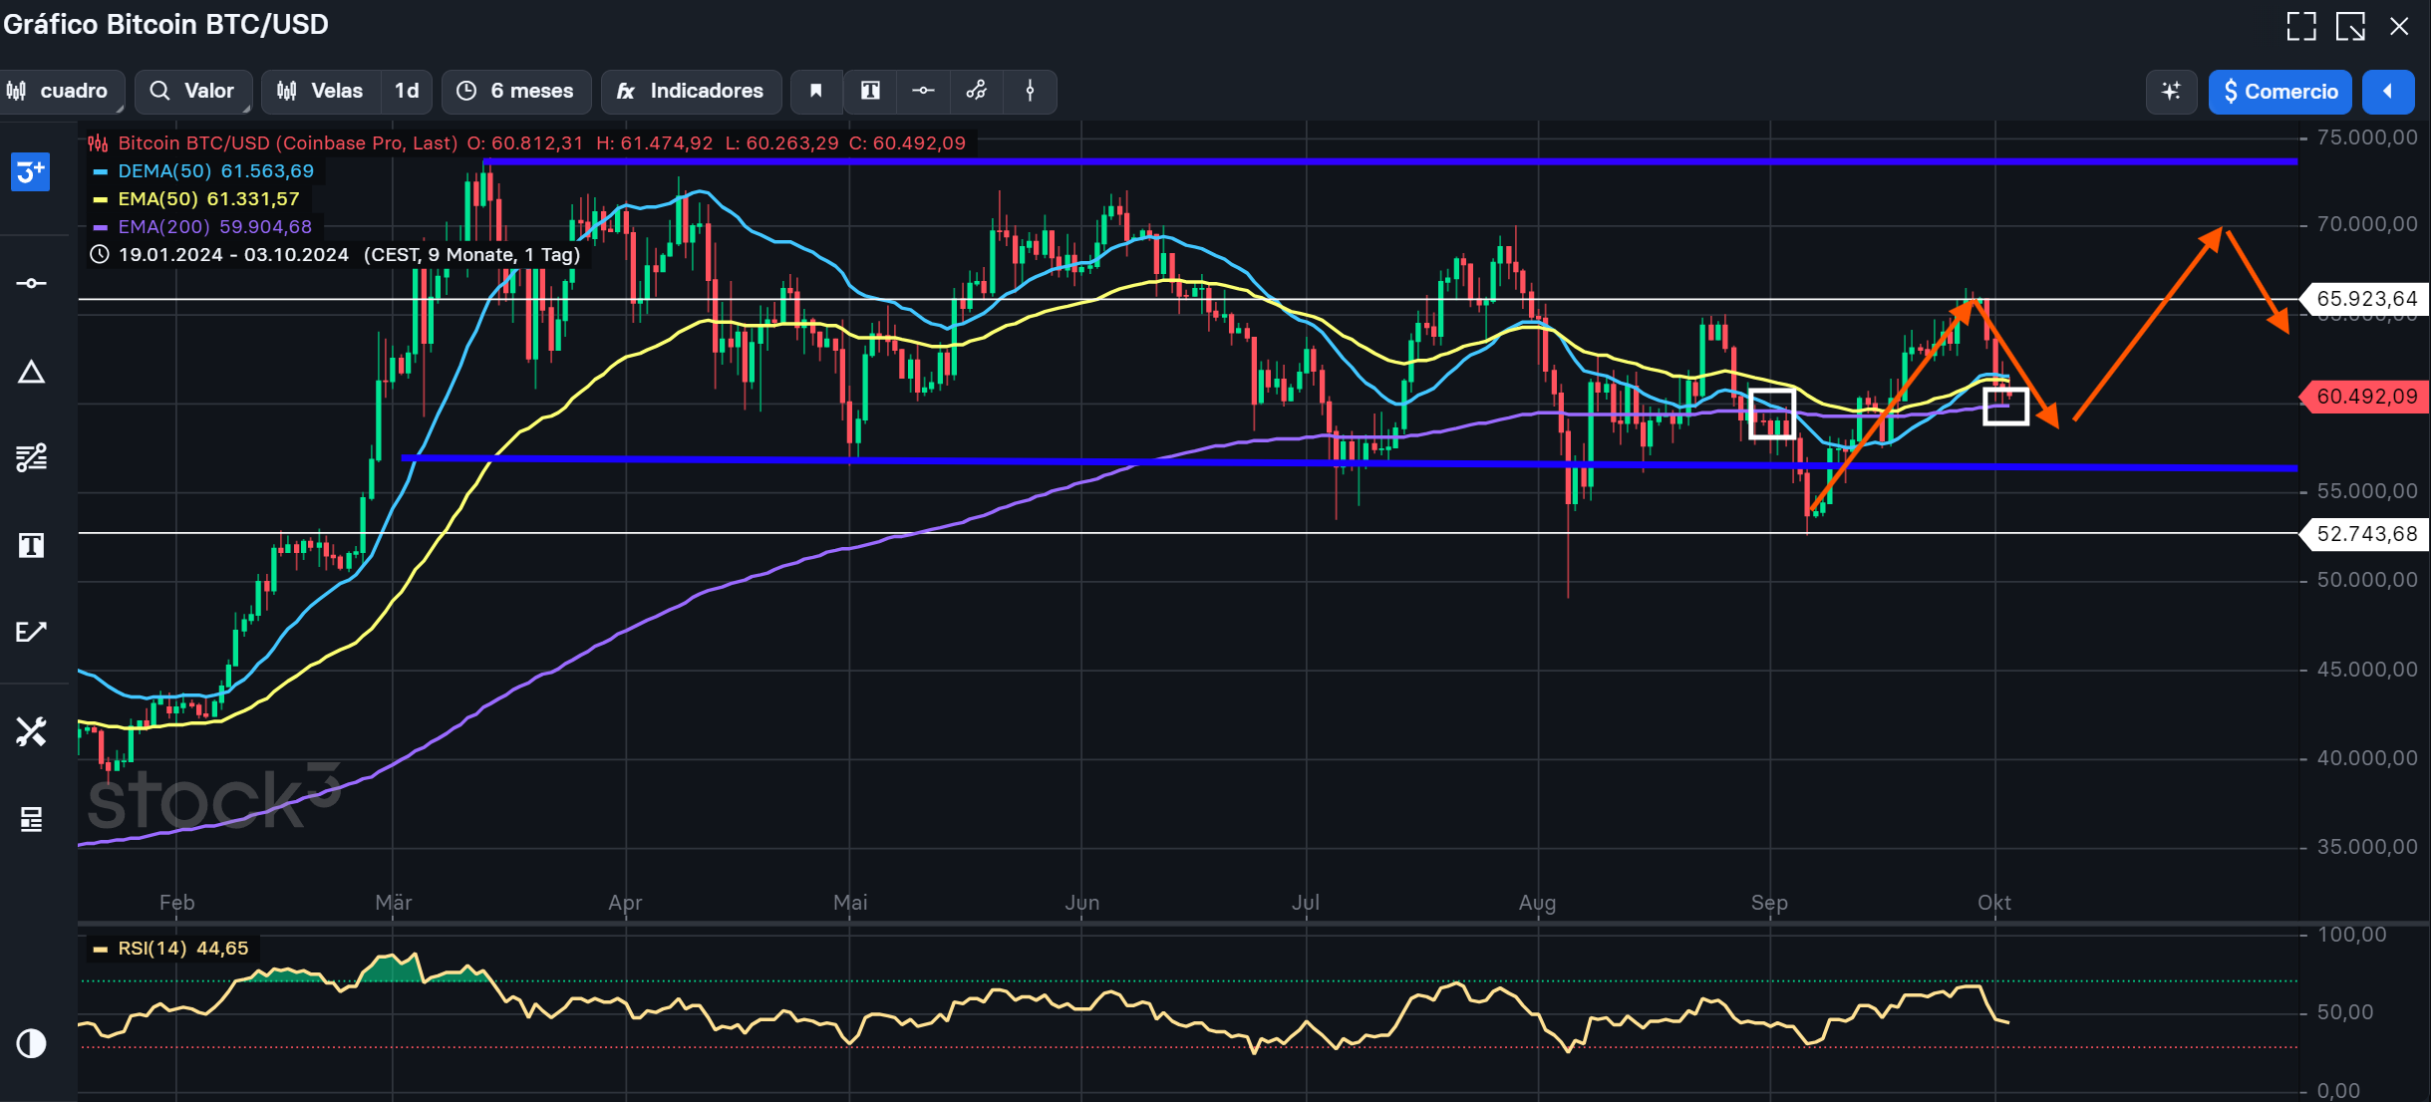The width and height of the screenshot is (2431, 1102).
Task: Click the 65.923,64 price level label
Action: coord(2366,299)
